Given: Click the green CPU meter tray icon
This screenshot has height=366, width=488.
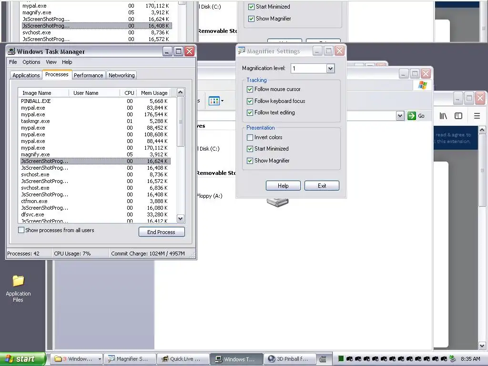Looking at the screenshot, I should click(341, 359).
